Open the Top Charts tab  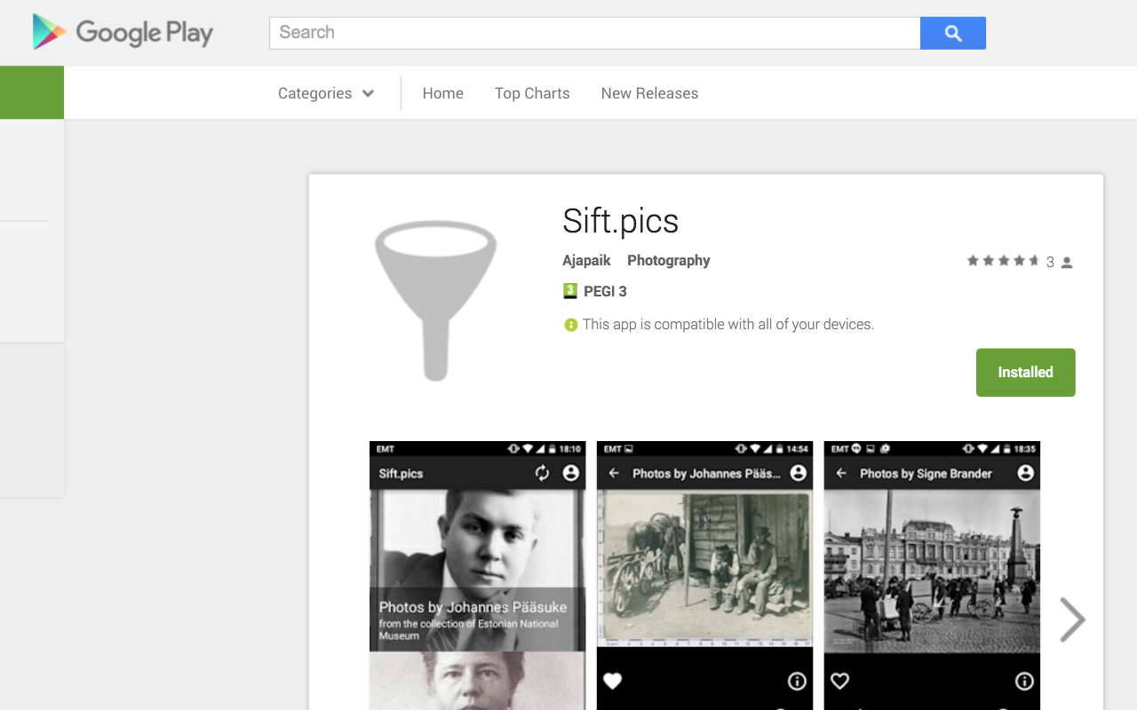(x=532, y=93)
